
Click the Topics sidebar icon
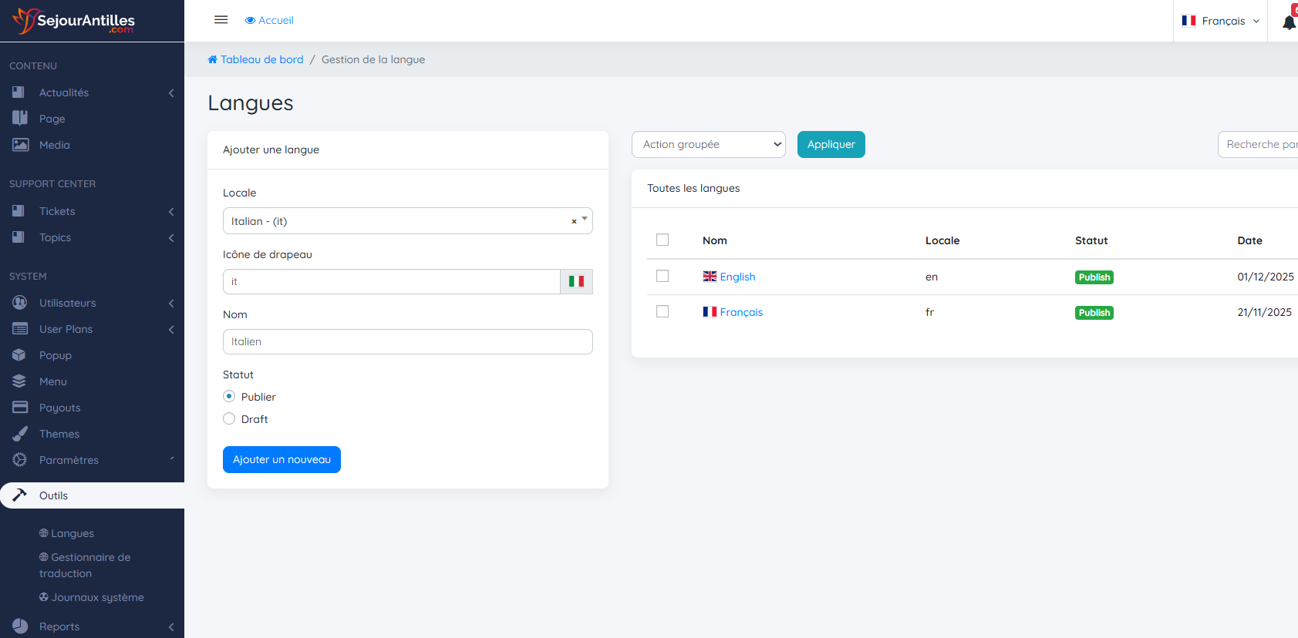[x=19, y=237]
